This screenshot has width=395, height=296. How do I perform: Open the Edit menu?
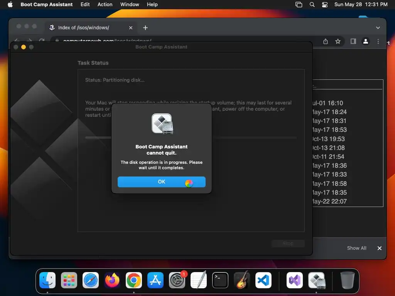click(85, 5)
